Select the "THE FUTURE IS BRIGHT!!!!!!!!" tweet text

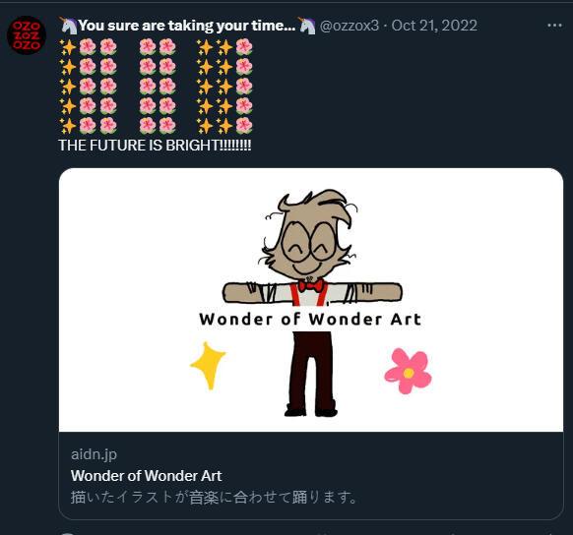coord(155,146)
